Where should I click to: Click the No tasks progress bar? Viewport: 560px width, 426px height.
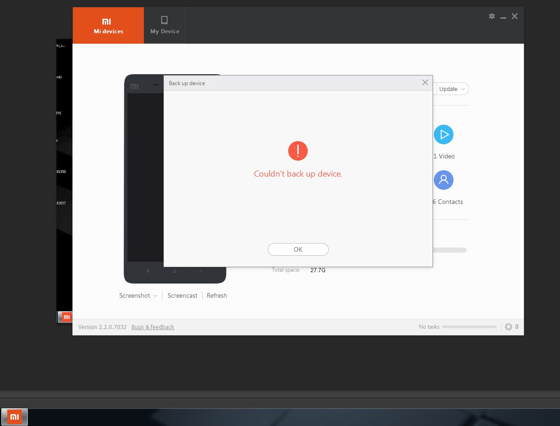469,327
